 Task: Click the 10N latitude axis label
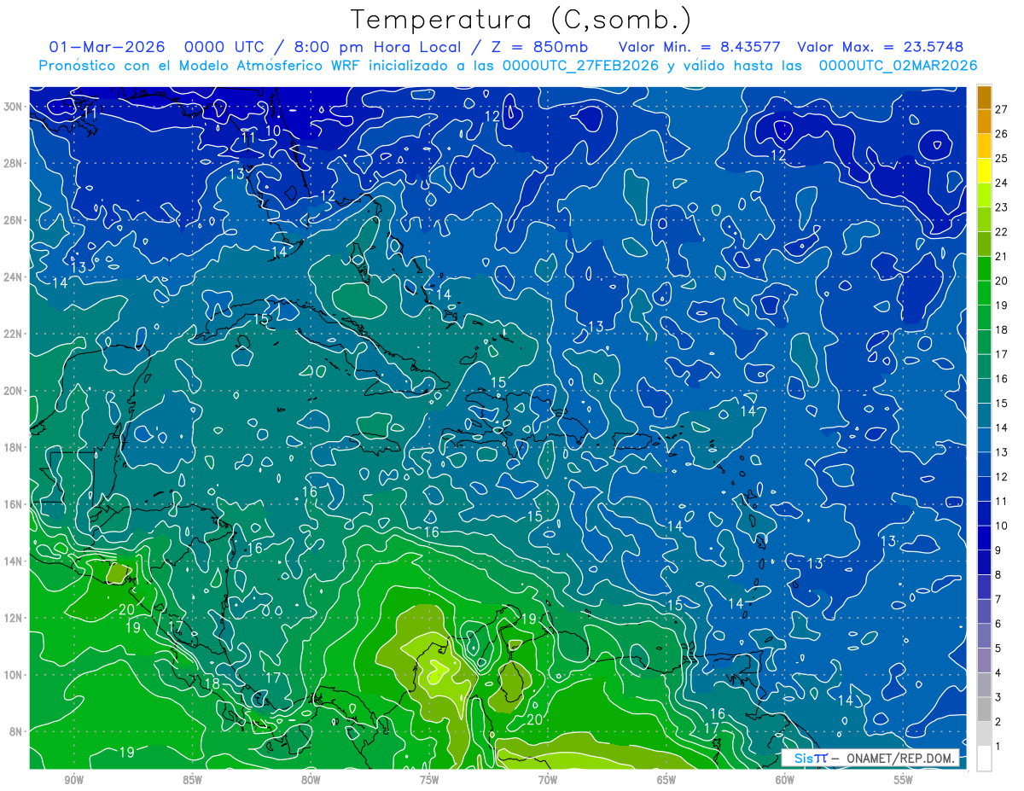pyautogui.click(x=13, y=675)
